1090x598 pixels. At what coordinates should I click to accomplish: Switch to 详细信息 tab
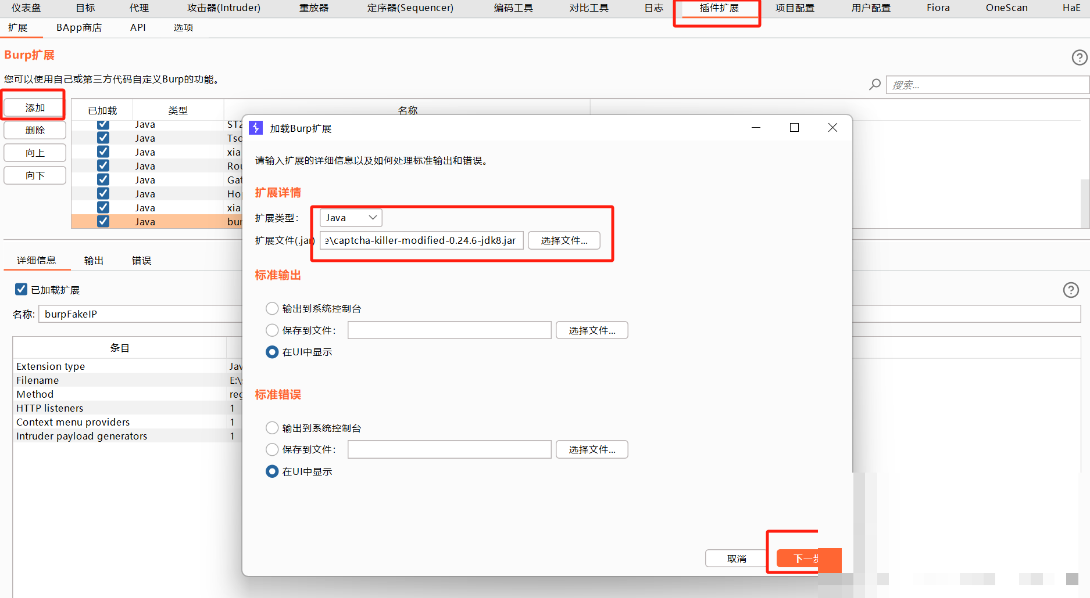click(36, 261)
